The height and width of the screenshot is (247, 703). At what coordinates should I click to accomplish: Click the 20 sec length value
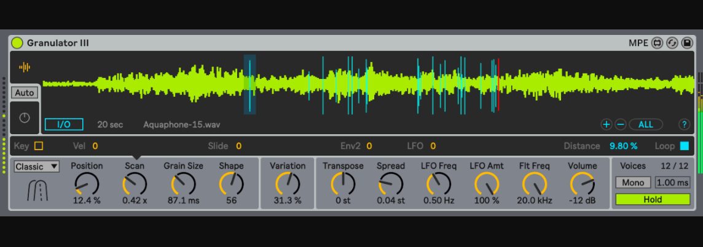click(x=110, y=124)
